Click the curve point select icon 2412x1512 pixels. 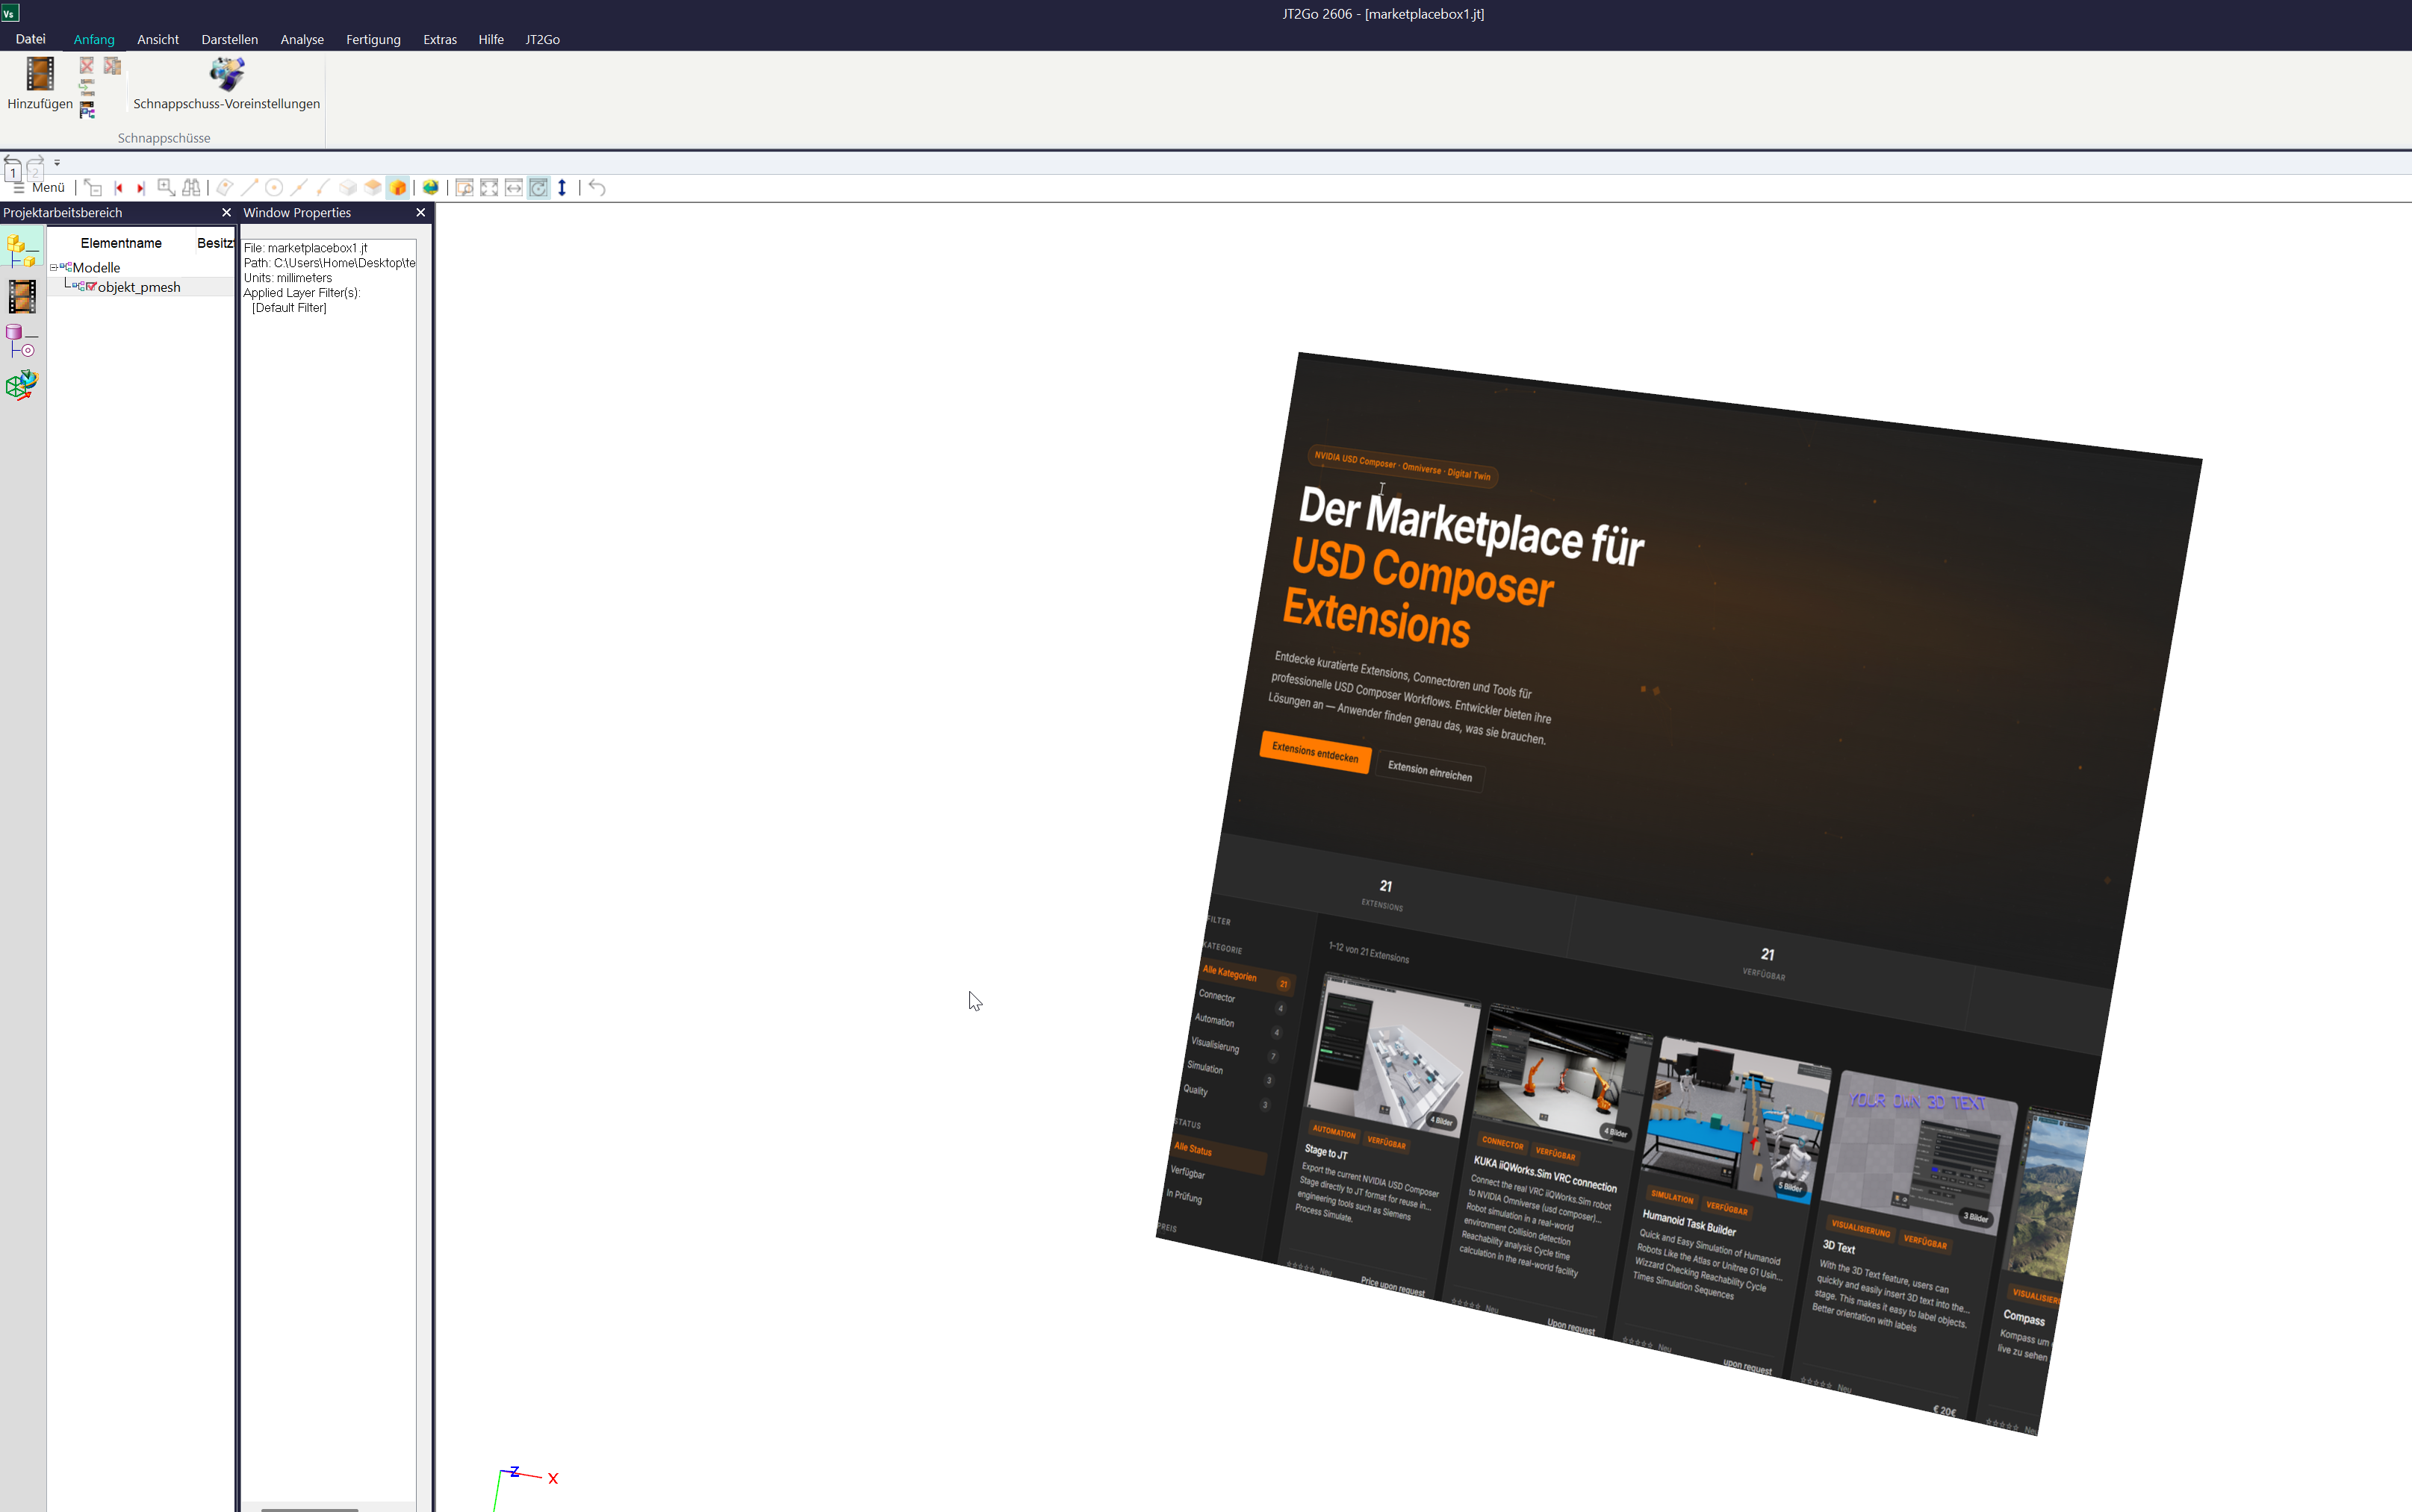pos(322,188)
